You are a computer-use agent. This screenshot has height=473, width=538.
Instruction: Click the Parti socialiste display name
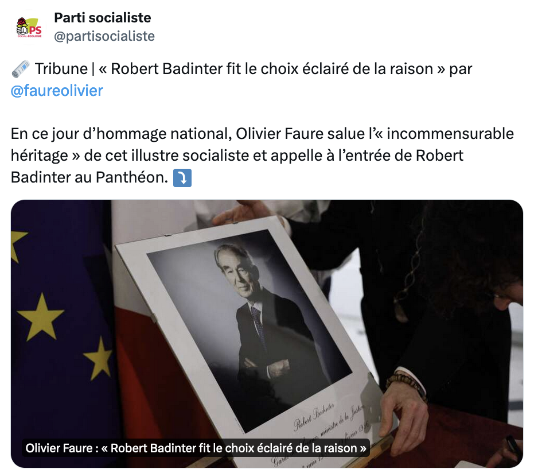pyautogui.click(x=103, y=18)
